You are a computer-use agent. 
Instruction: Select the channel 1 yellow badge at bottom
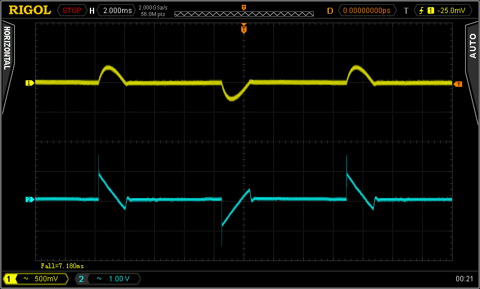coord(8,279)
